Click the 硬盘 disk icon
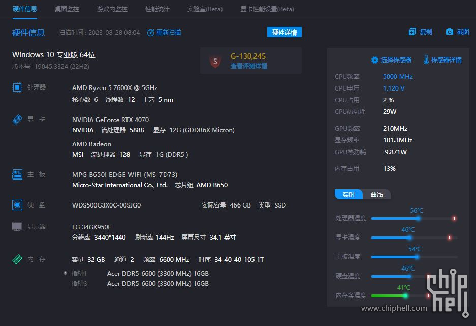Image resolution: width=476 pixels, height=326 pixels. [17, 205]
